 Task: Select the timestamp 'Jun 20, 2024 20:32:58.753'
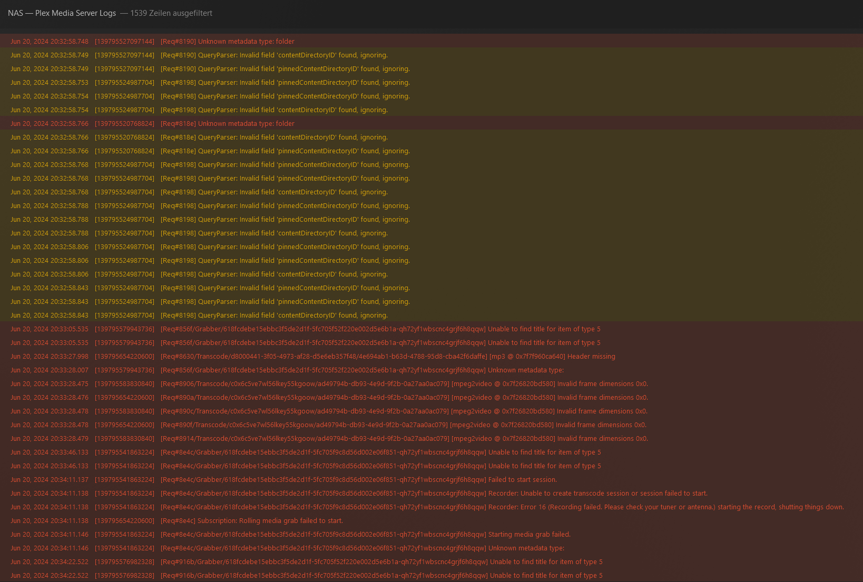pyautogui.click(x=50, y=82)
